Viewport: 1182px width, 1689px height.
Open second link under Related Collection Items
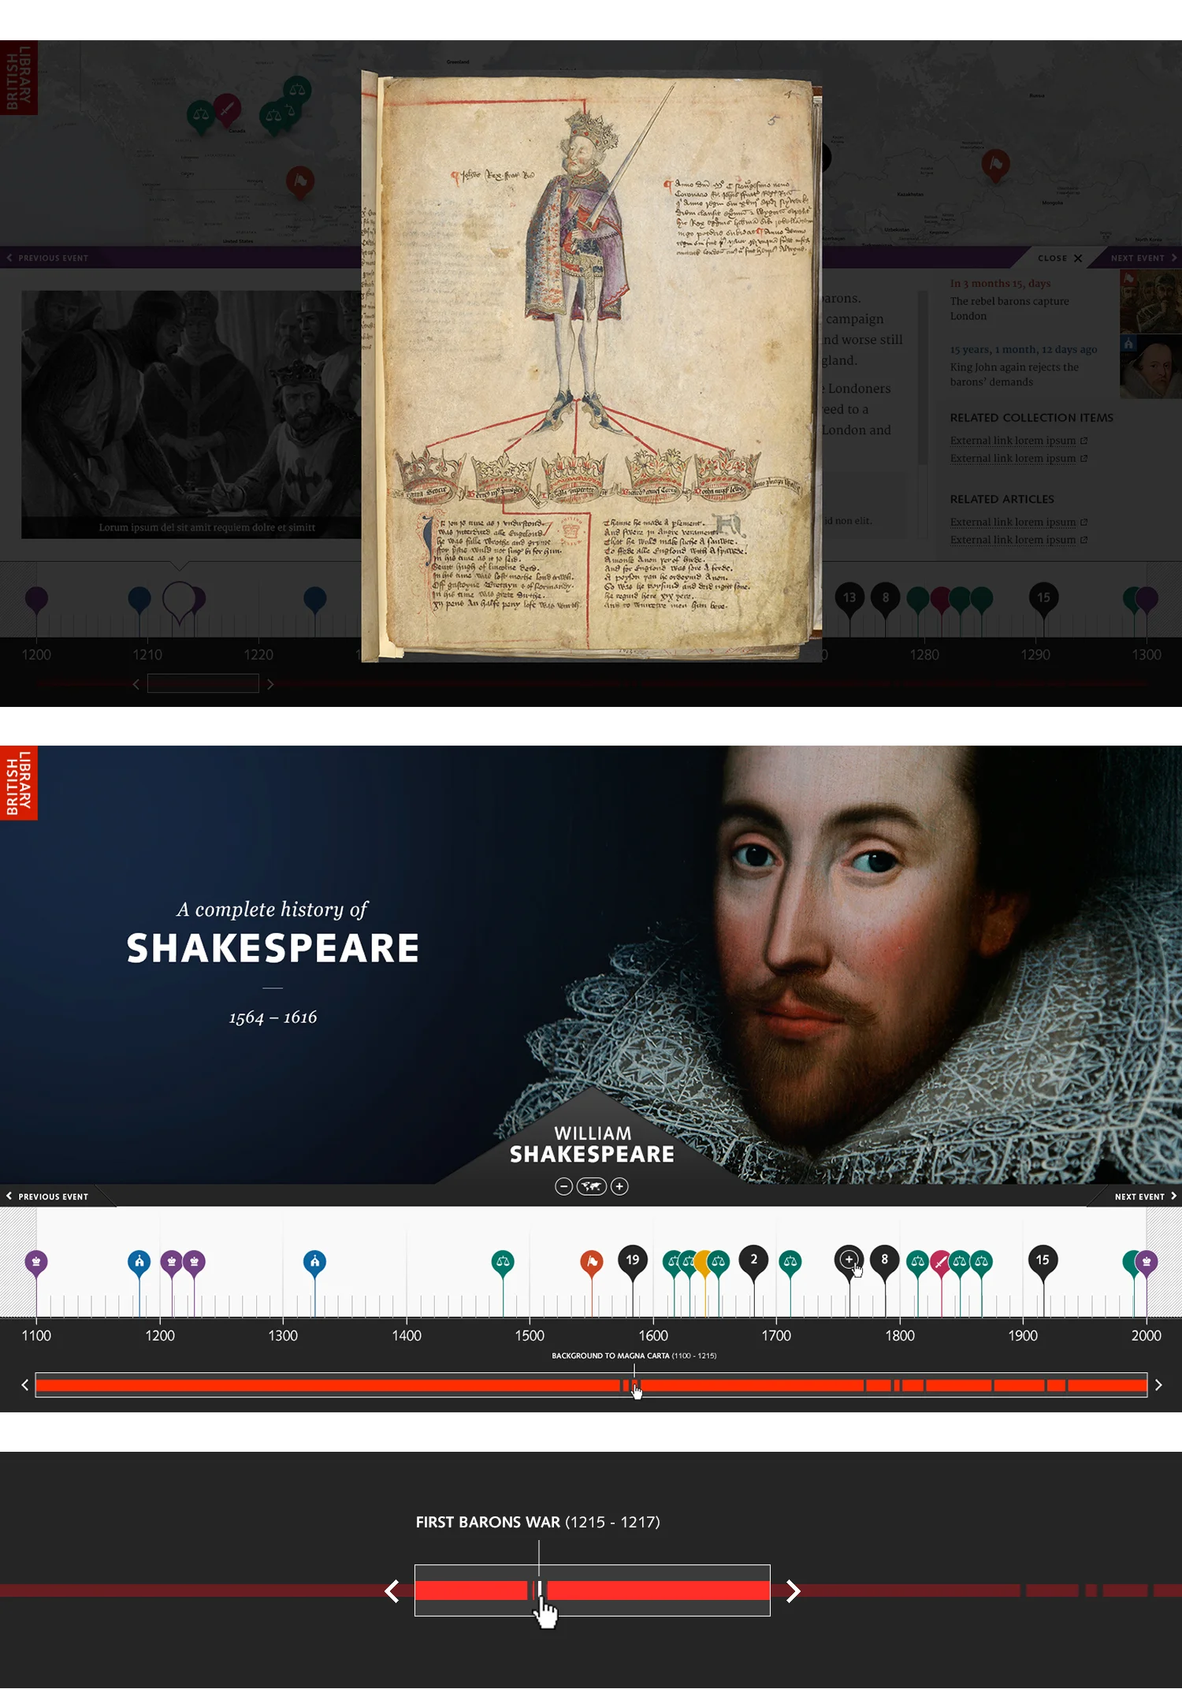point(1018,459)
